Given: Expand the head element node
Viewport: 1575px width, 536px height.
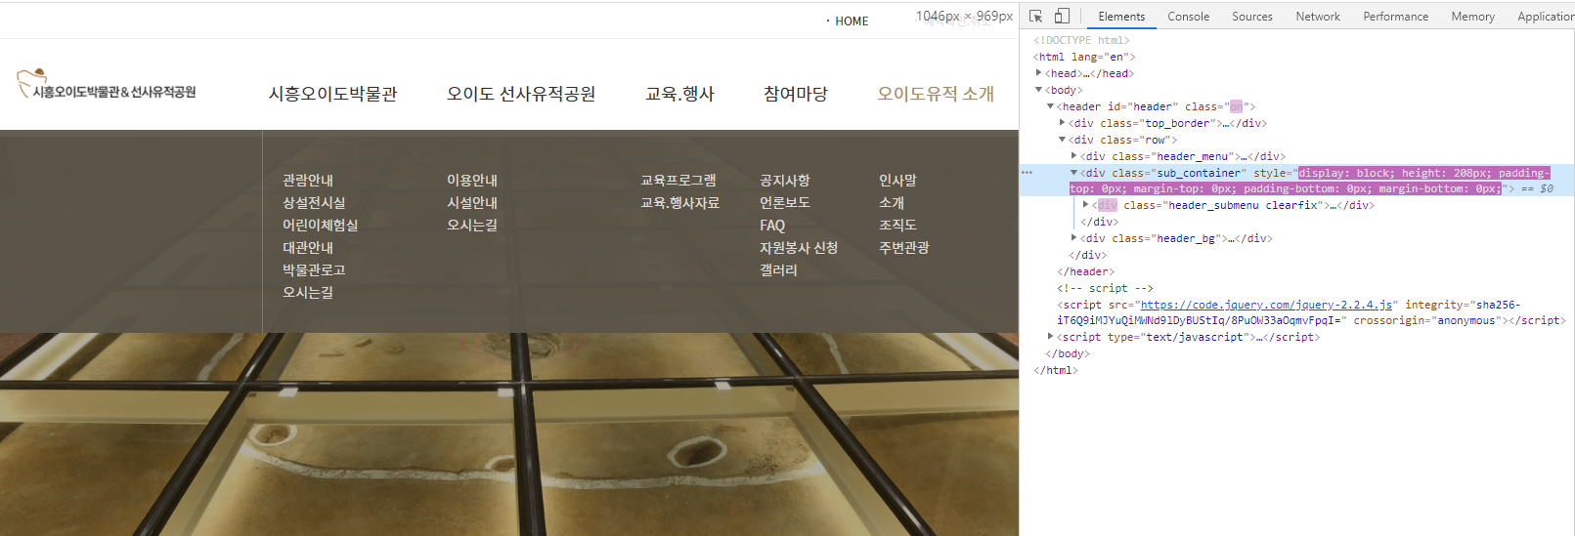Looking at the screenshot, I should pyautogui.click(x=1039, y=73).
